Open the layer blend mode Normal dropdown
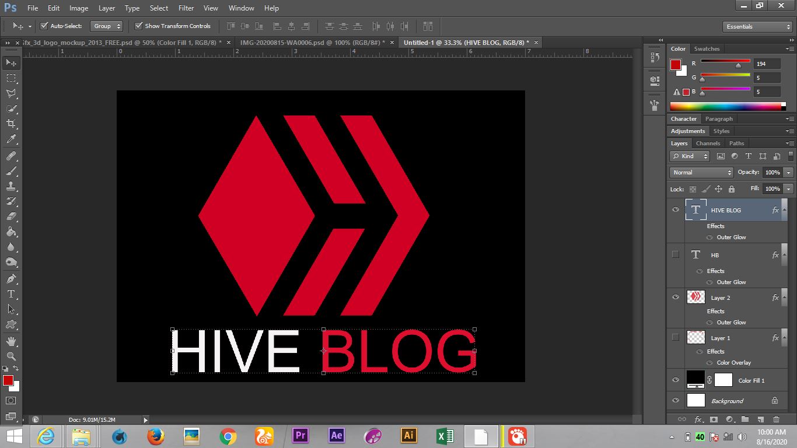The width and height of the screenshot is (797, 448). (701, 173)
